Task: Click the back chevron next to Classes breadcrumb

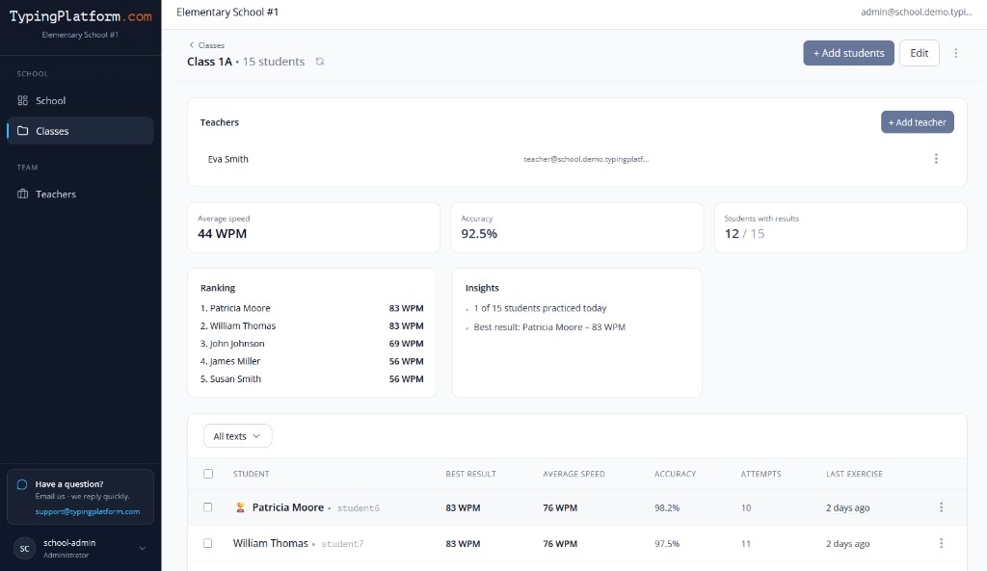Action: (192, 45)
